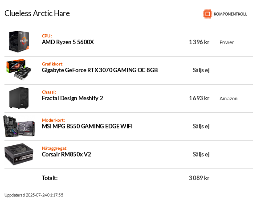Click the Fractal Design Meshify 2 name

tap(73, 98)
